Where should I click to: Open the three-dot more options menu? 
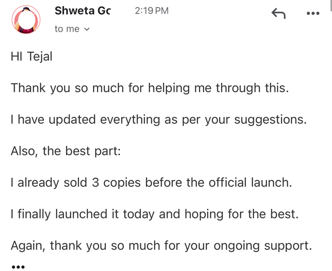point(313,13)
